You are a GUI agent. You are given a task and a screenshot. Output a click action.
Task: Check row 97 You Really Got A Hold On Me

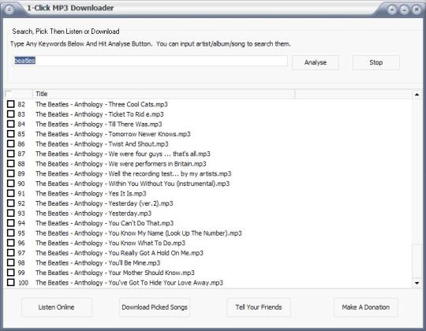(11, 253)
